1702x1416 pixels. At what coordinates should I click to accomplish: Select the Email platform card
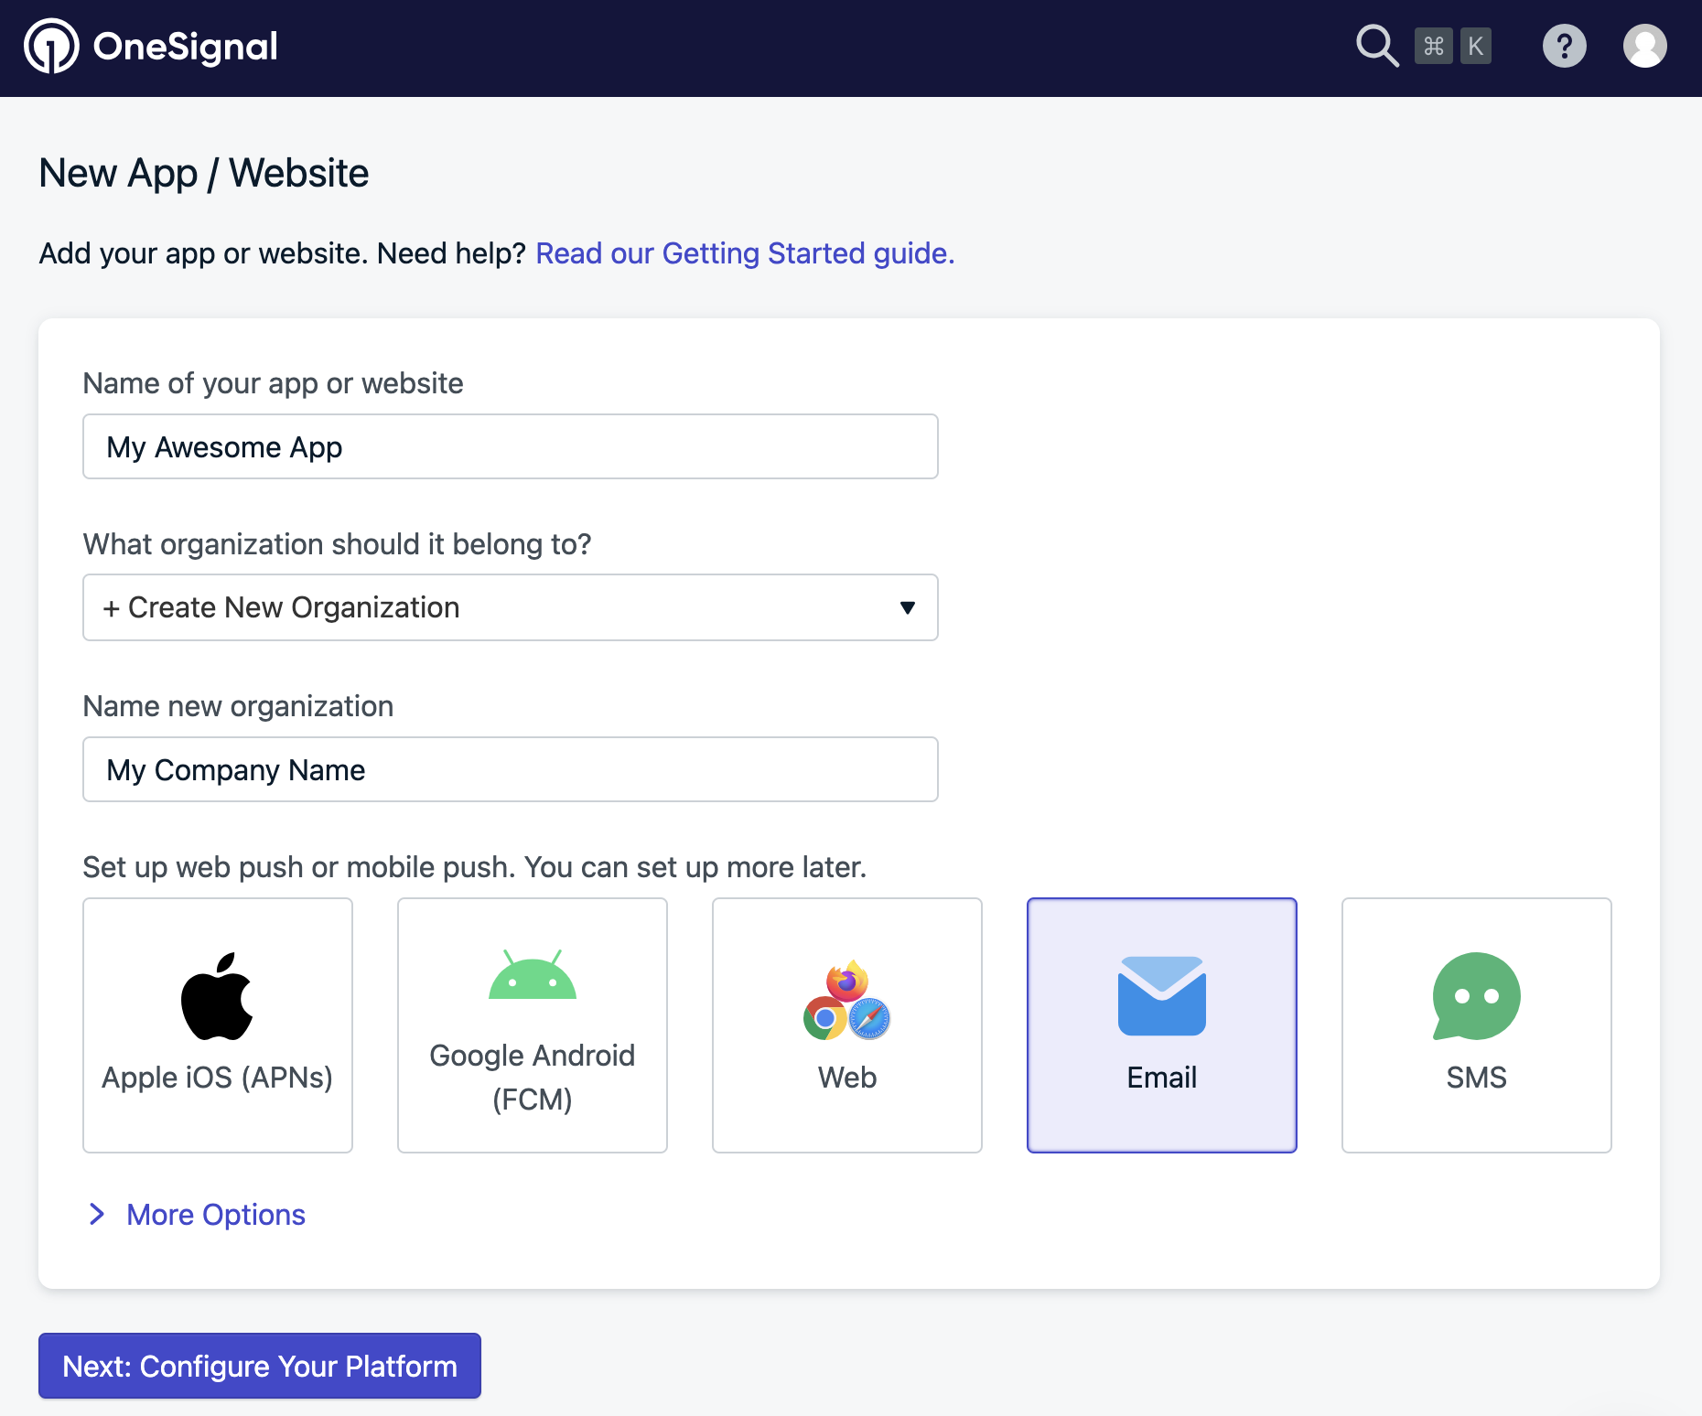[x=1162, y=1025]
